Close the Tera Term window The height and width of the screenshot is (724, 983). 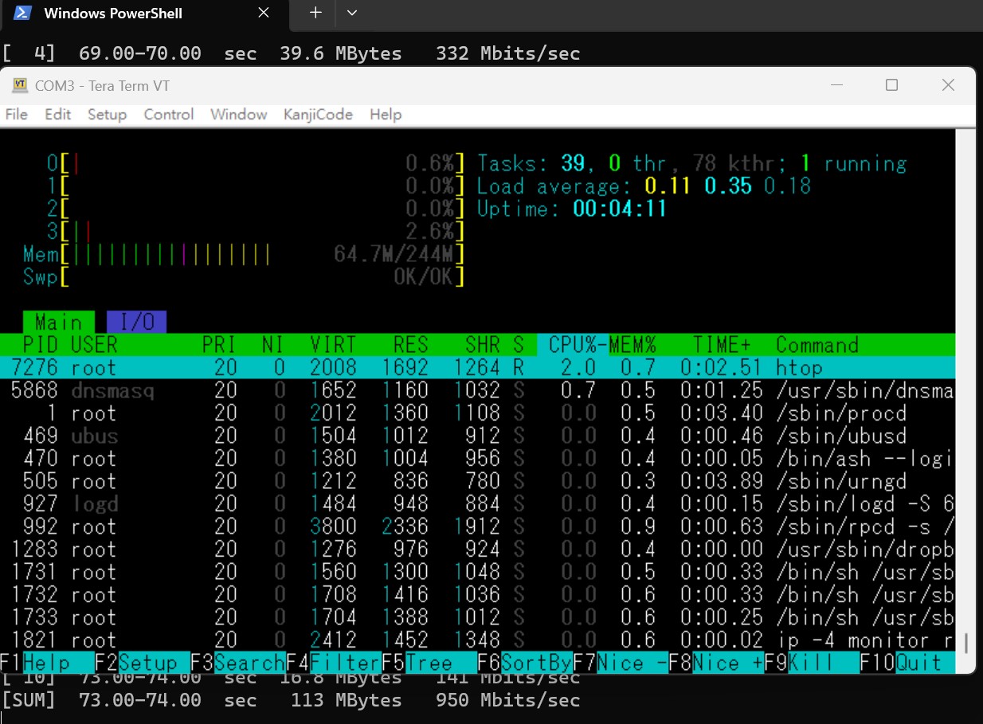pos(948,85)
